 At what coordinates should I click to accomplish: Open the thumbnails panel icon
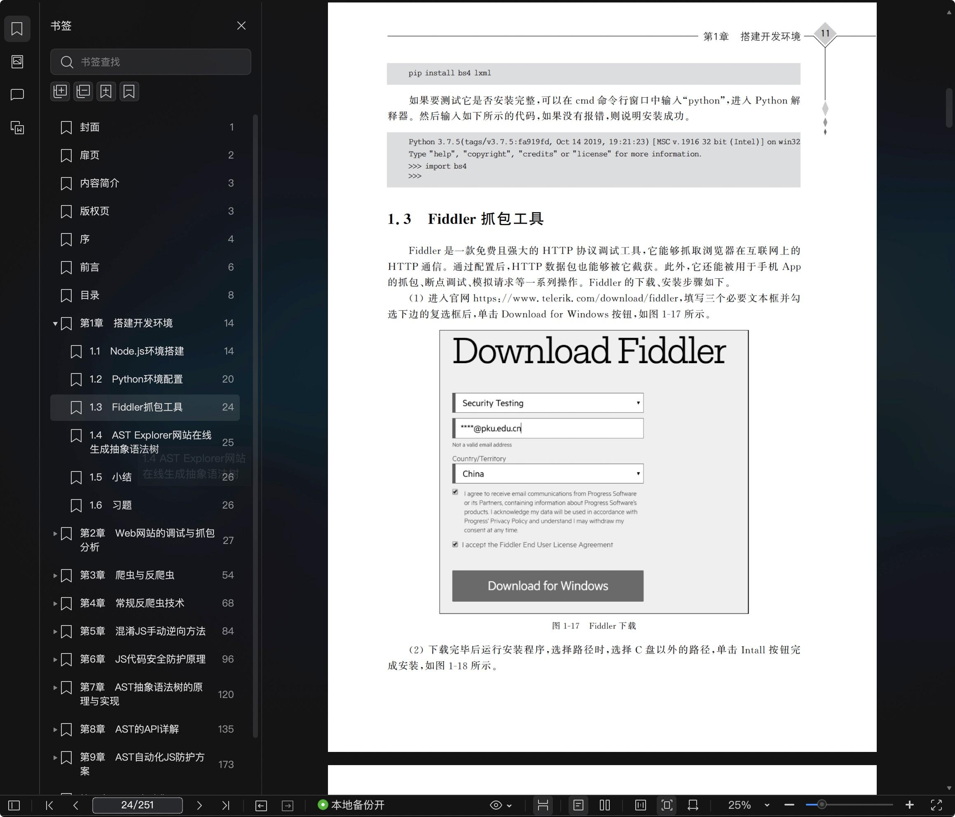pyautogui.click(x=17, y=62)
